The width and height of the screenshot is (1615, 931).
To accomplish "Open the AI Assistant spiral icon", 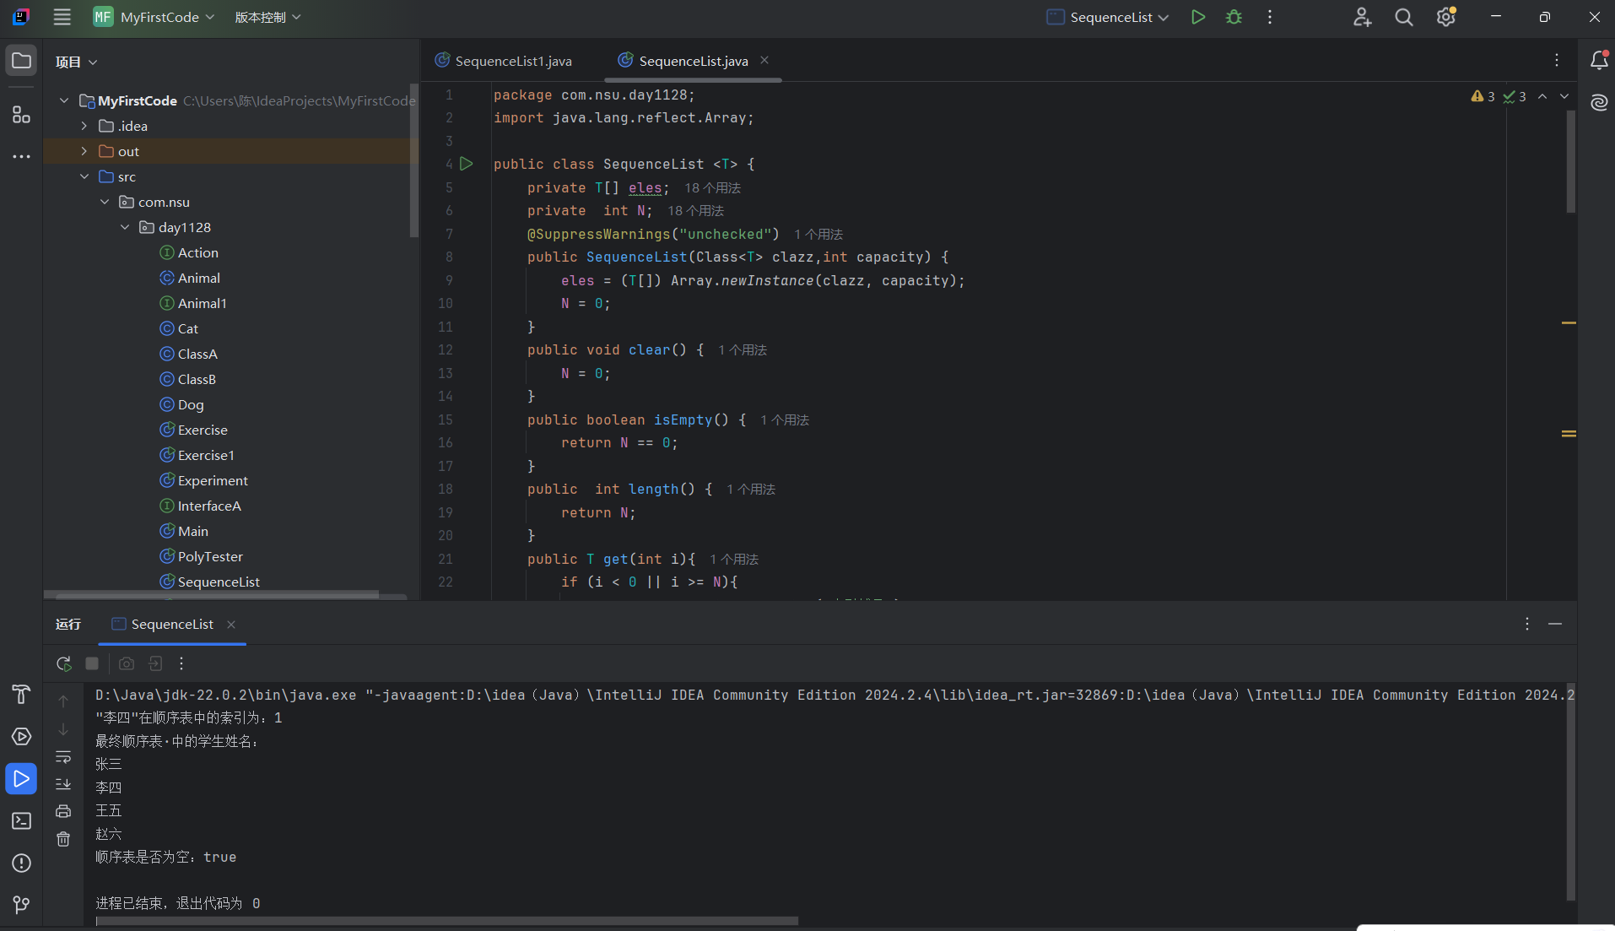I will 1599,102.
